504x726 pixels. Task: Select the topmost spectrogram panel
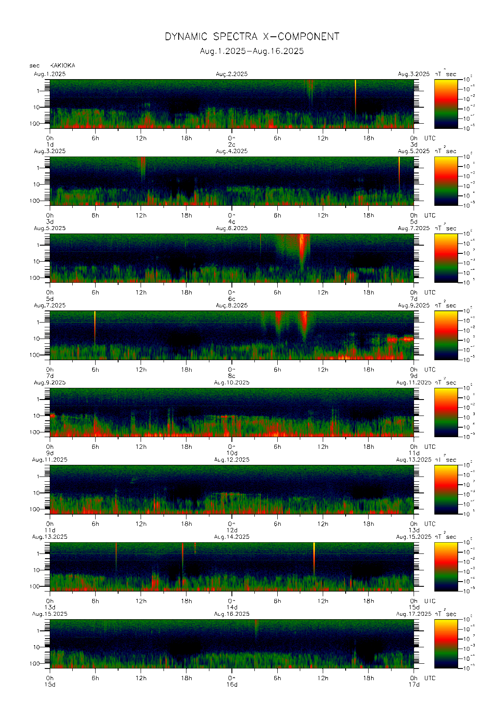point(231,104)
